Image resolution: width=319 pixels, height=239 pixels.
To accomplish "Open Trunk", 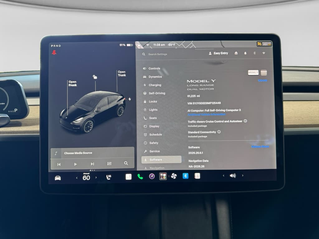I will (x=122, y=73).
